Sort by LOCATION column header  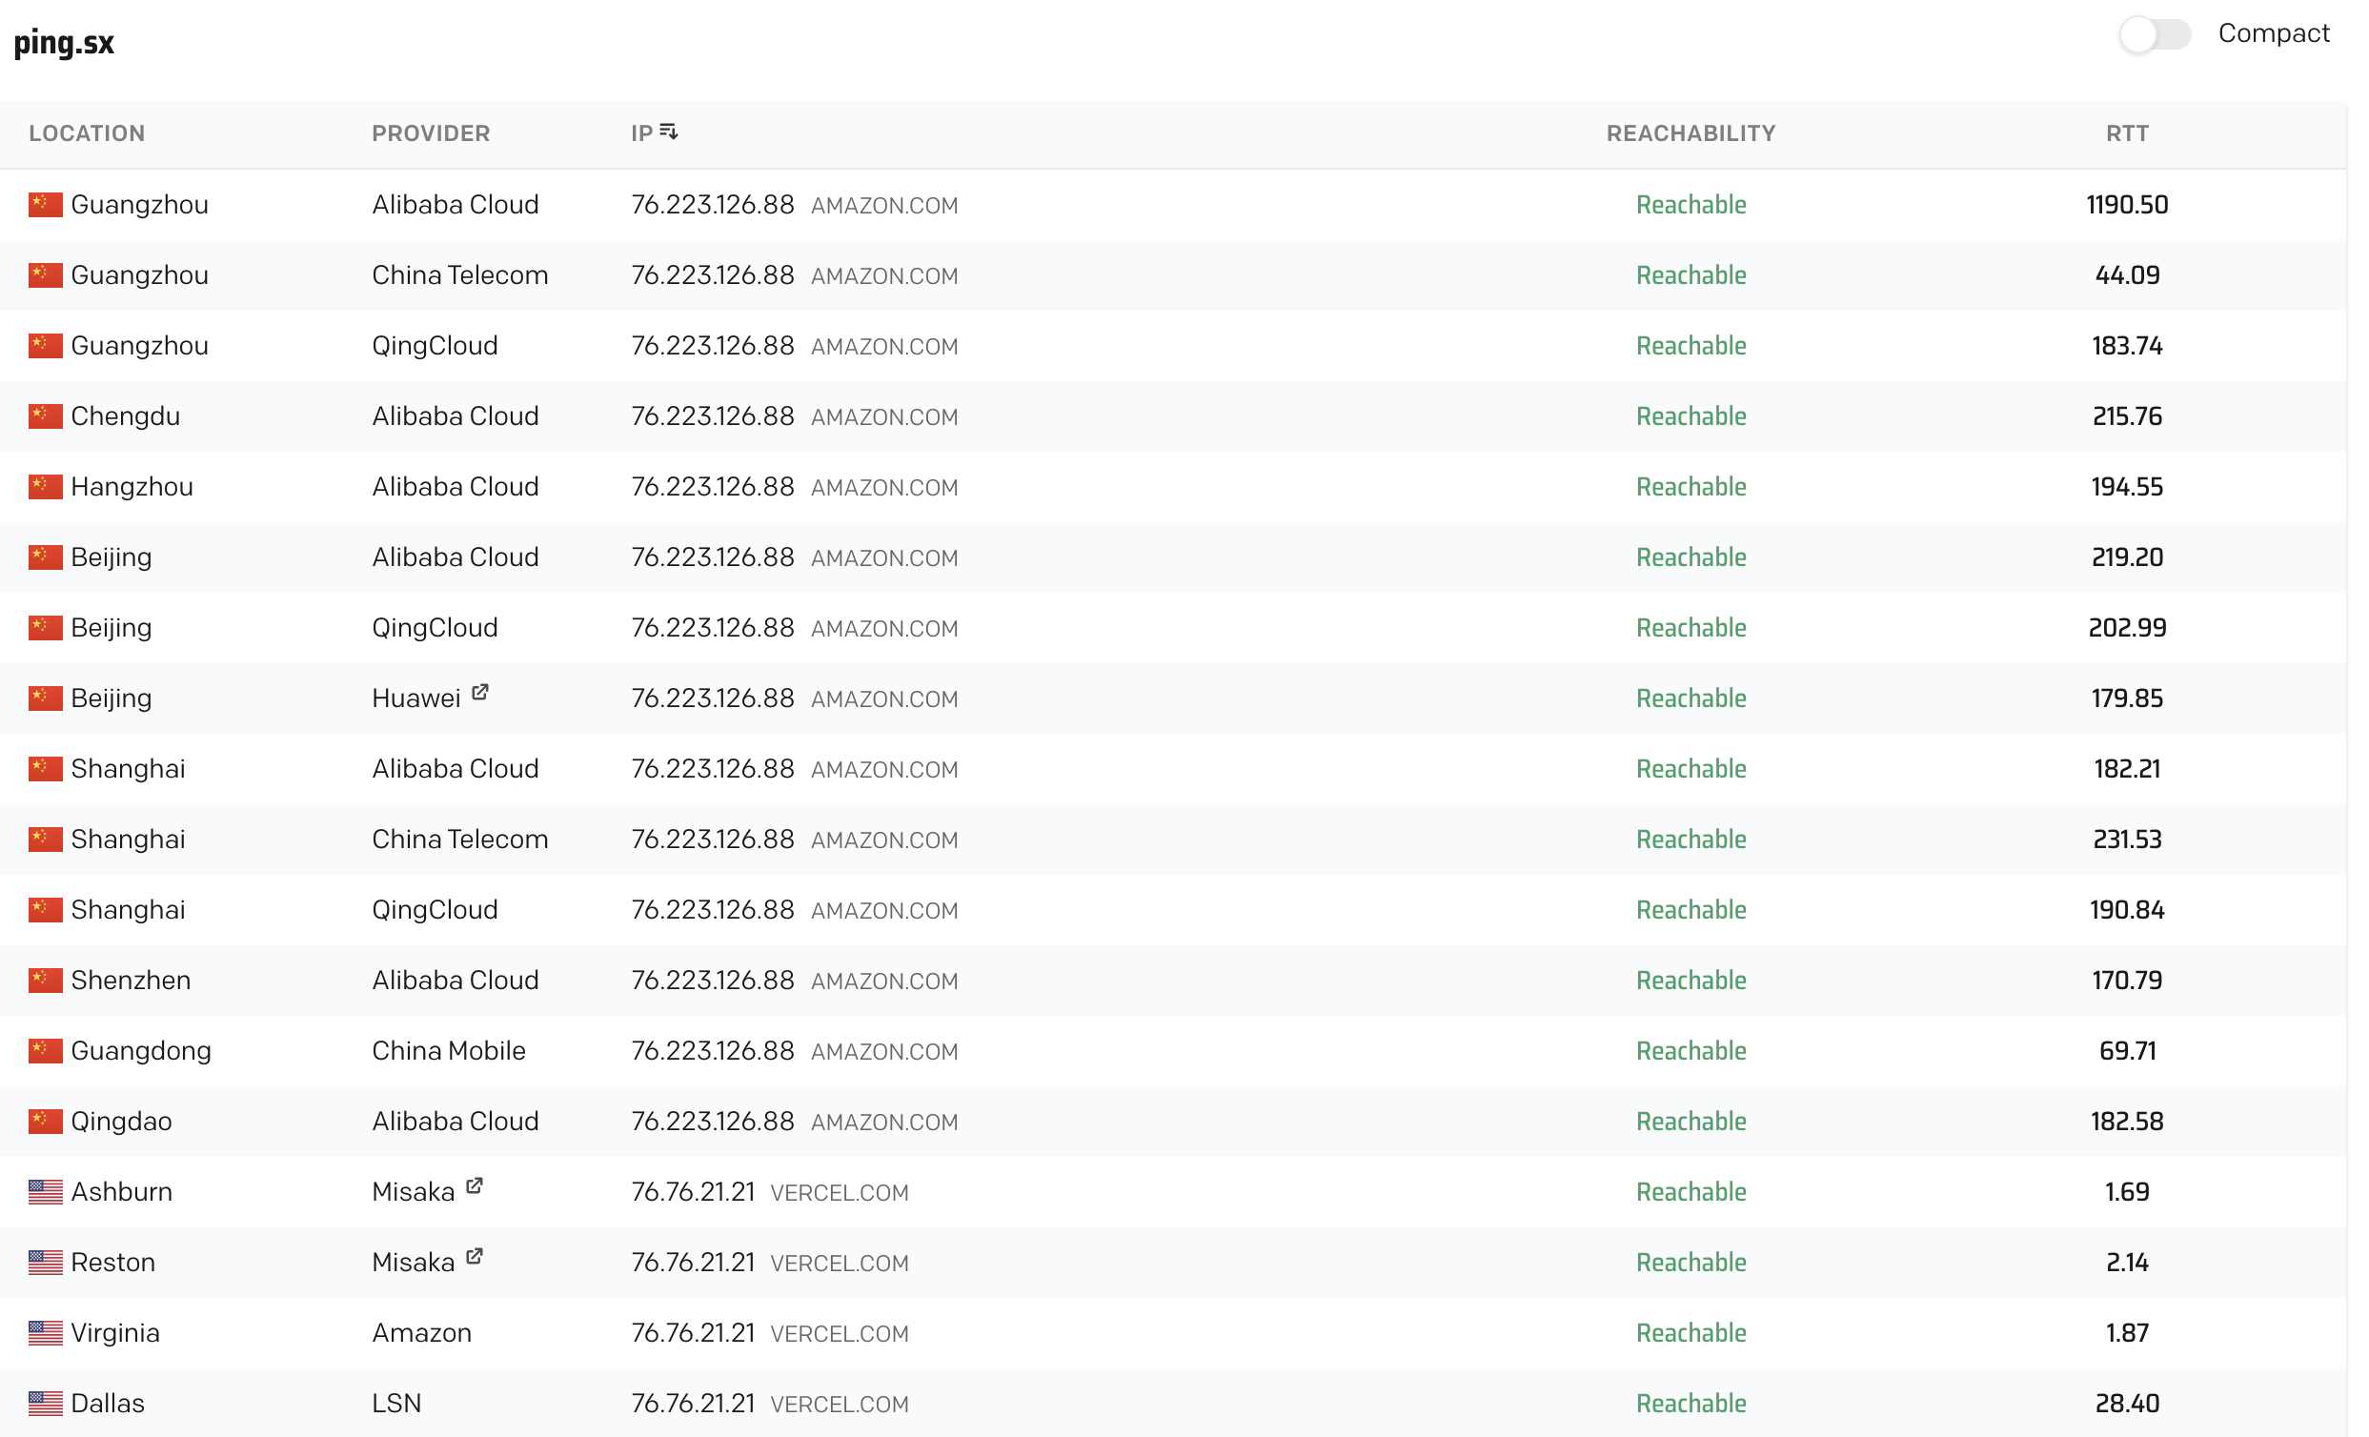[x=87, y=133]
